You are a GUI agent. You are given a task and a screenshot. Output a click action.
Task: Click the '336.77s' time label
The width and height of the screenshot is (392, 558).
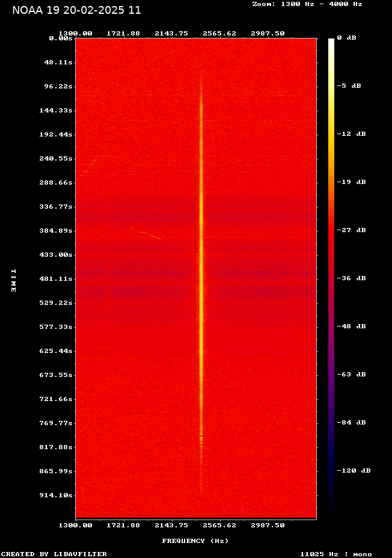coord(56,206)
